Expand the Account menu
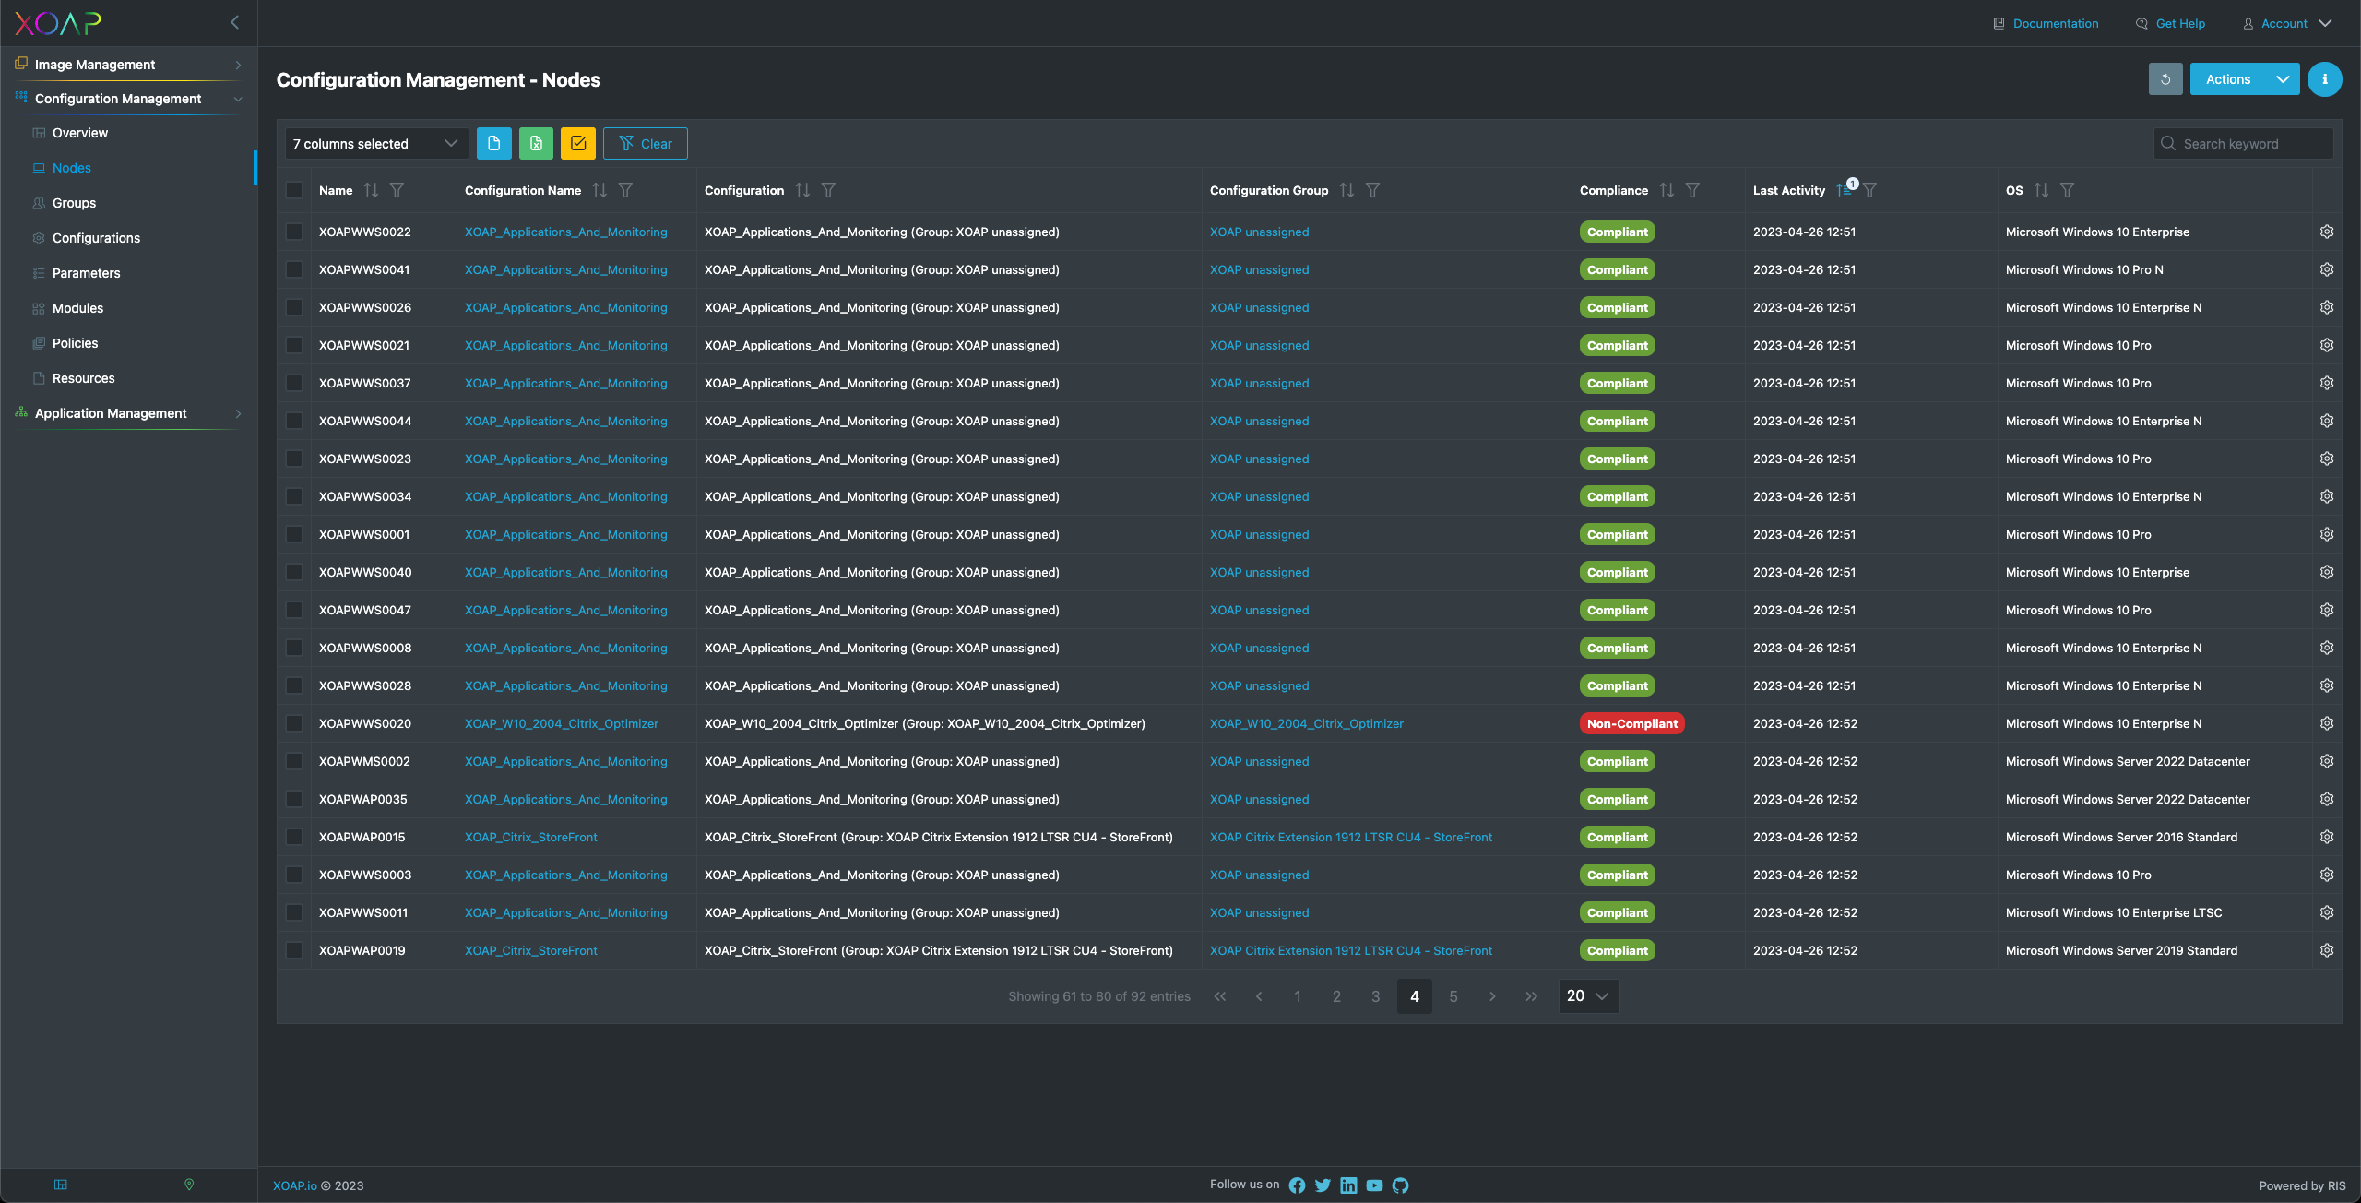Screen dimensions: 2361x1203 coord(2286,23)
